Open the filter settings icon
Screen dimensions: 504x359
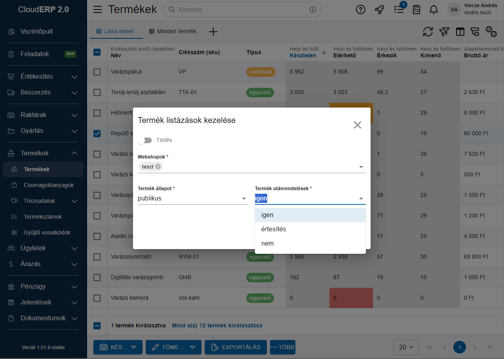[444, 32]
